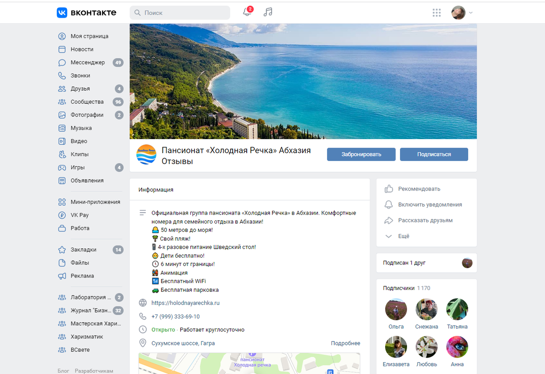
Task: Click the friend avatar in Подписан block
Action: 467,263
